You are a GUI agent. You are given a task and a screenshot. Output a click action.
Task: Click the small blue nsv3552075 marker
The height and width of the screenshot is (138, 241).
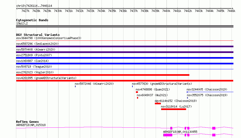pos(187,98)
